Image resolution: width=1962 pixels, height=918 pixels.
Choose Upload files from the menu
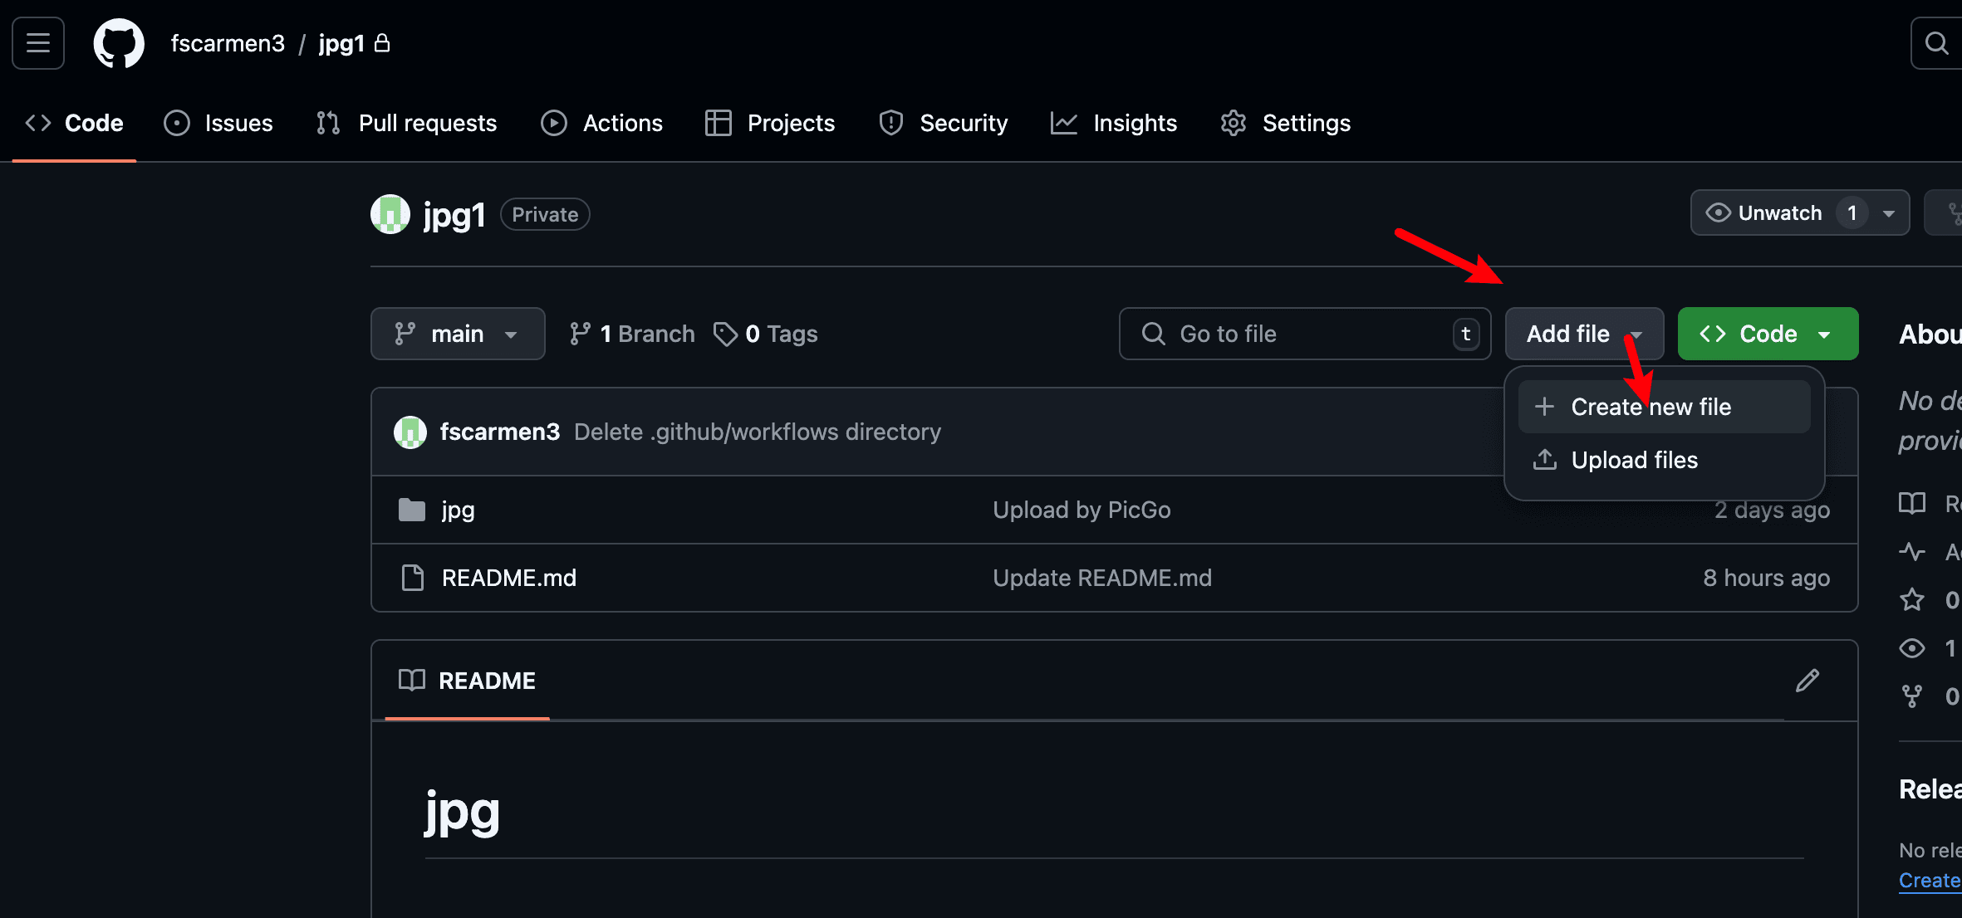point(1664,460)
